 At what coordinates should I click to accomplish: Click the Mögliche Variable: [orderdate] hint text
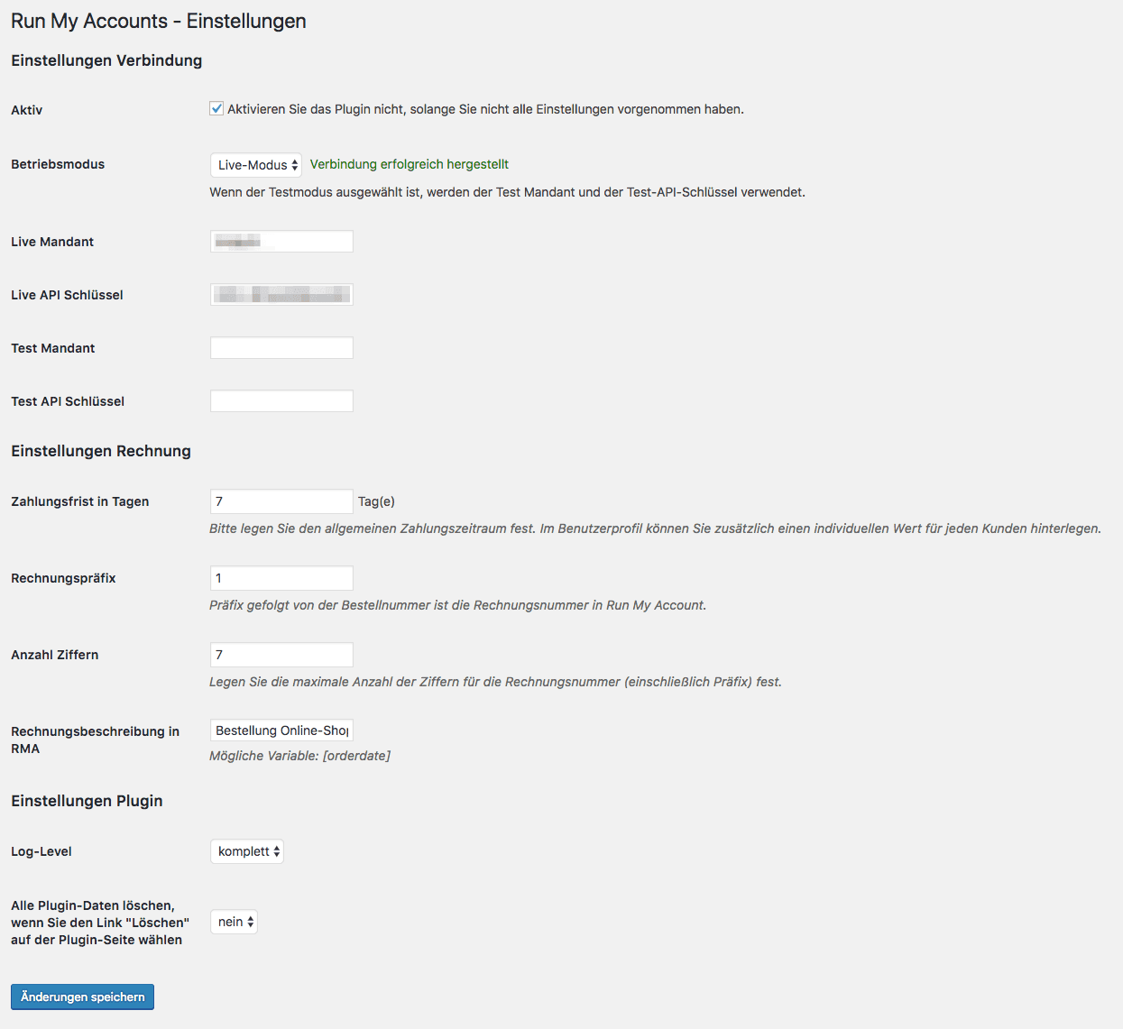pos(299,756)
